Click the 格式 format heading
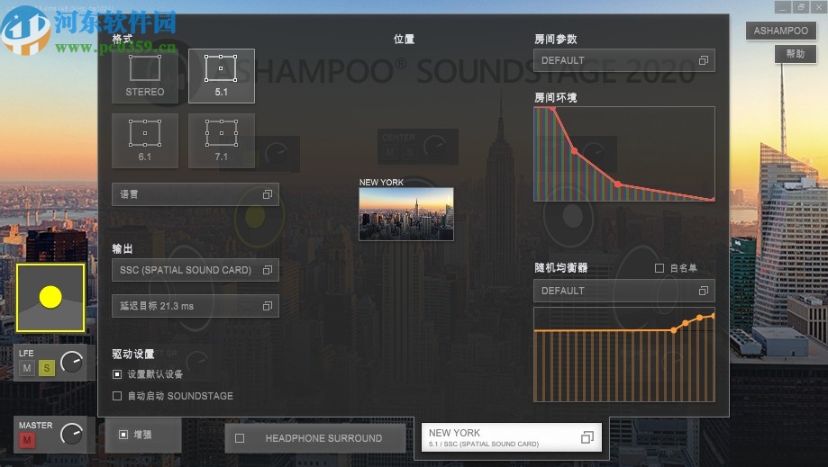The width and height of the screenshot is (828, 467). (122, 39)
